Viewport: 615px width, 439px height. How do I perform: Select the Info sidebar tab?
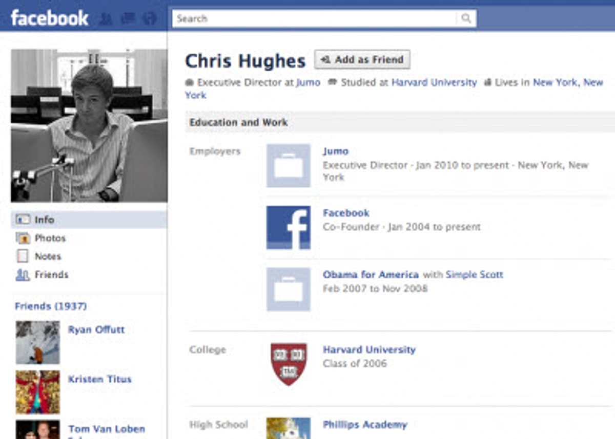(44, 220)
